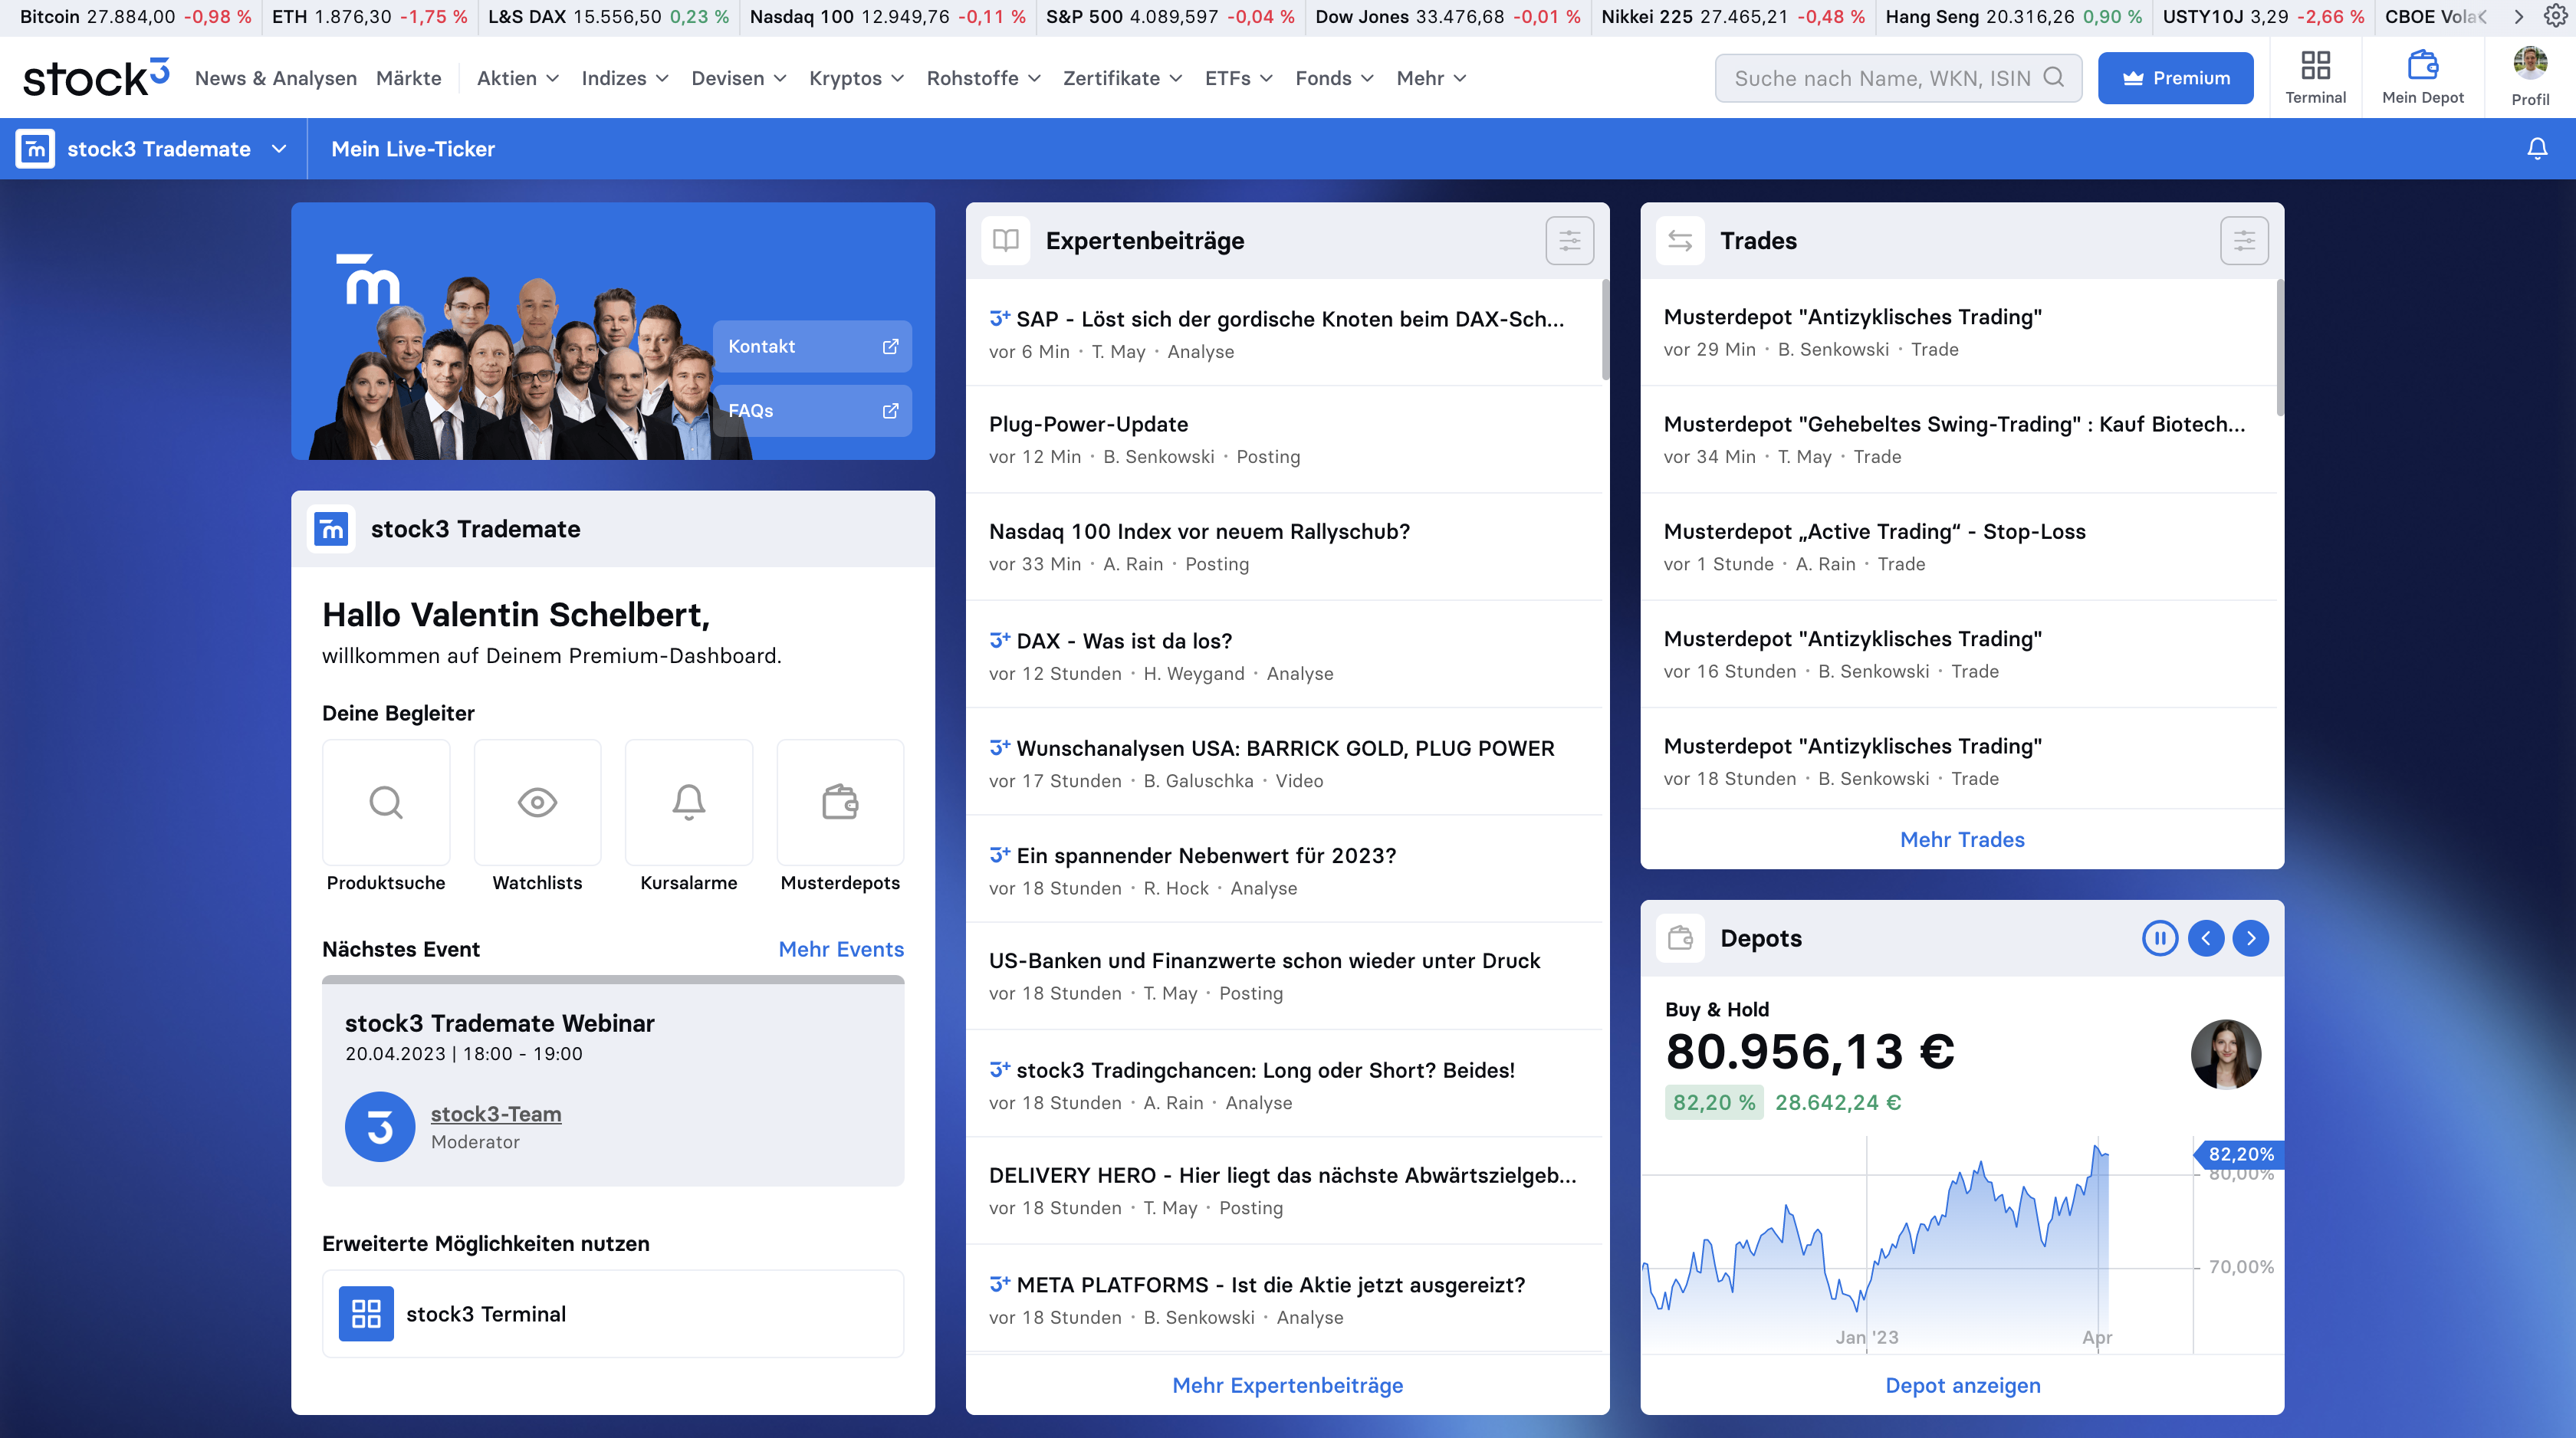Click the Premium button

click(x=2175, y=78)
